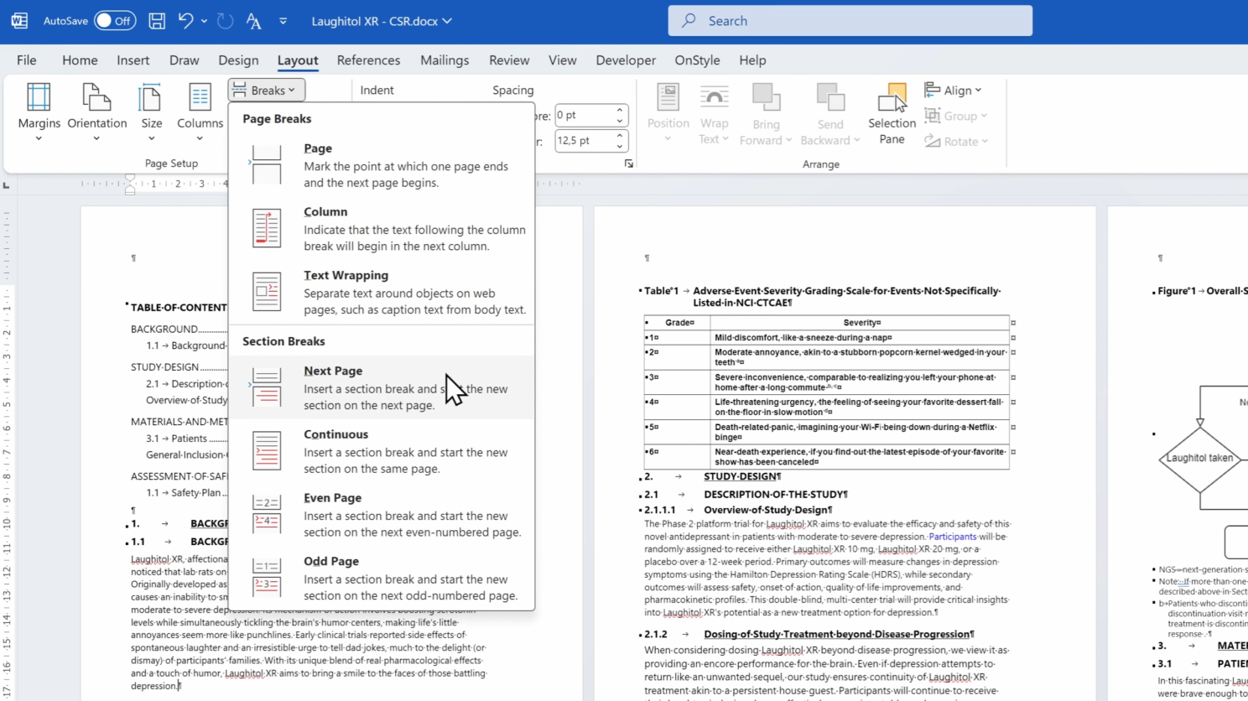This screenshot has width=1248, height=701.
Task: Open the Design tab
Action: pyautogui.click(x=238, y=60)
